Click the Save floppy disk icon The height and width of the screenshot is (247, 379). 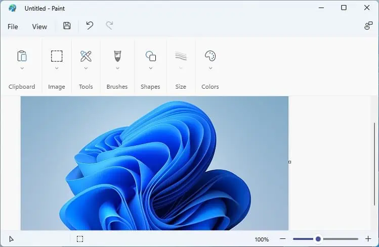[x=67, y=26]
